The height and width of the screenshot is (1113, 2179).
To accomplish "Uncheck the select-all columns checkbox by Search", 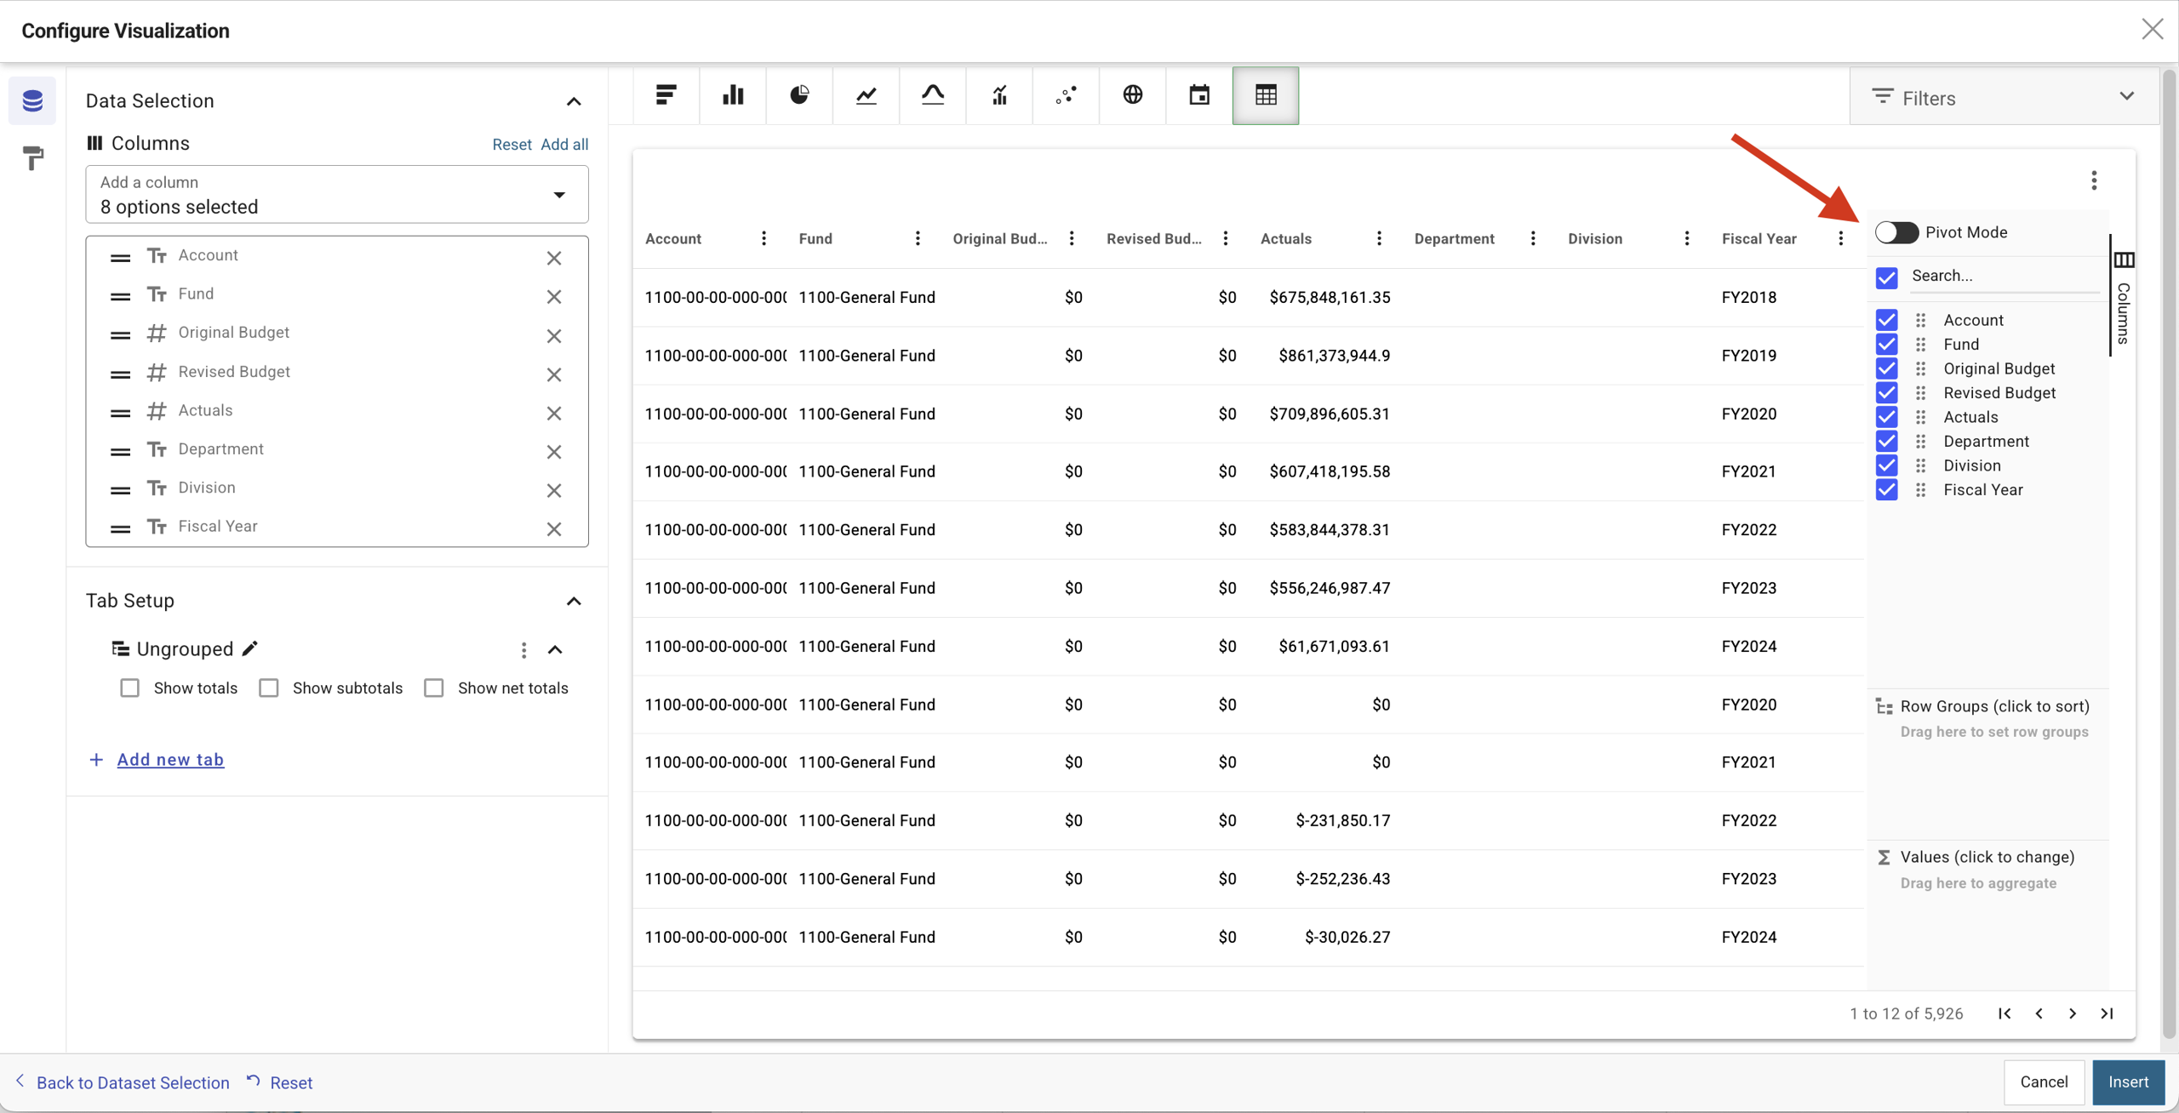I will [1886, 277].
